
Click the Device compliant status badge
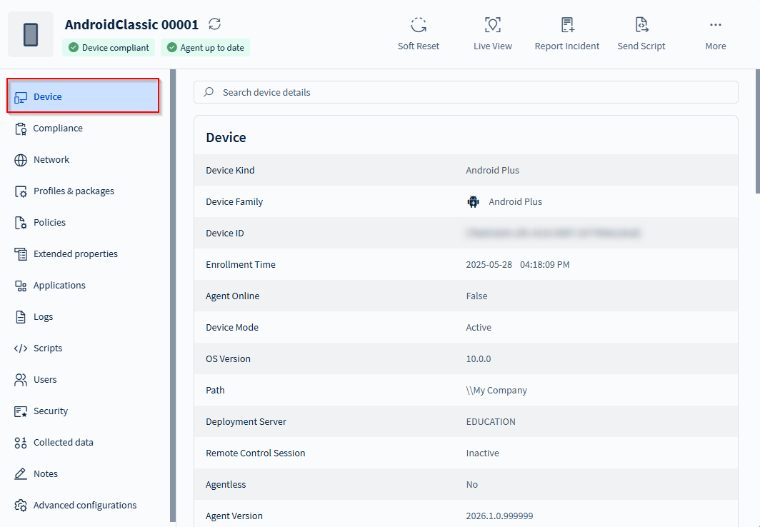click(x=109, y=48)
